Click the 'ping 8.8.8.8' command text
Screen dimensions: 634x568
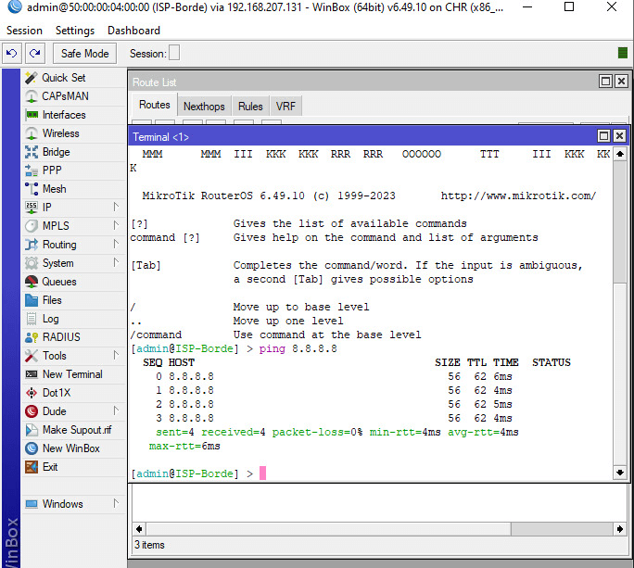click(298, 349)
